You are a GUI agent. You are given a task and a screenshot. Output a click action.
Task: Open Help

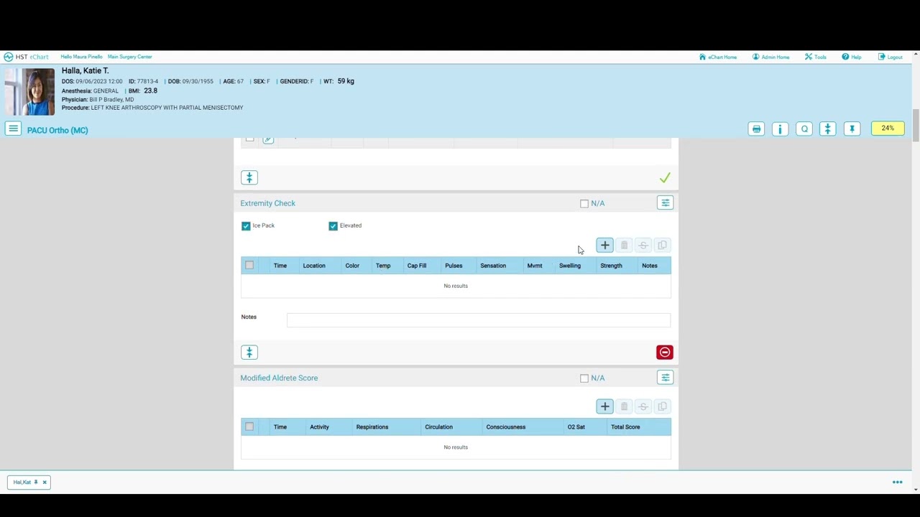pos(852,57)
